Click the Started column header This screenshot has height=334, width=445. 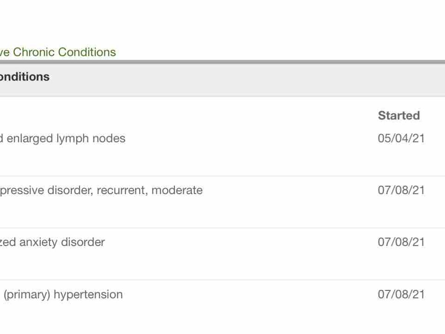click(x=399, y=115)
